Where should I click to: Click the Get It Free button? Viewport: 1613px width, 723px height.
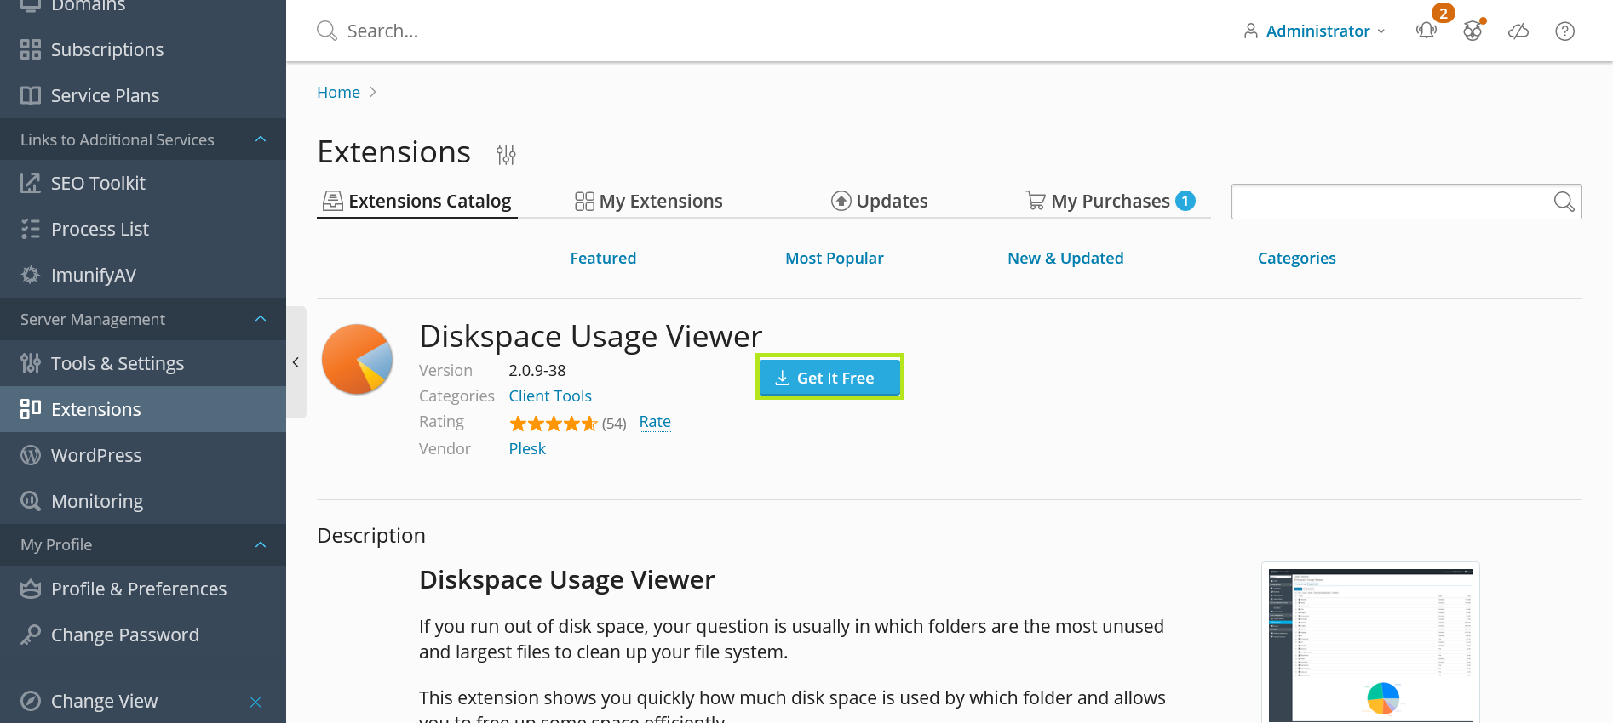pyautogui.click(x=829, y=378)
